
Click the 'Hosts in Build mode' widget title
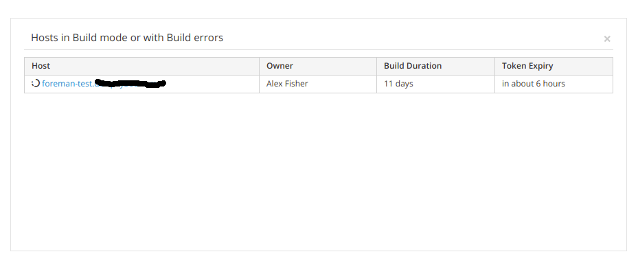coord(127,38)
